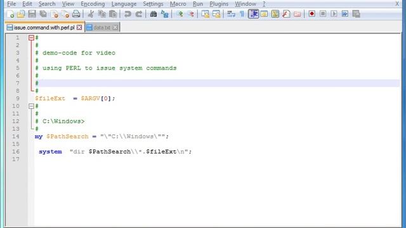
Task: Click the Close All documents toolbar icon
Action: (x=65, y=14)
